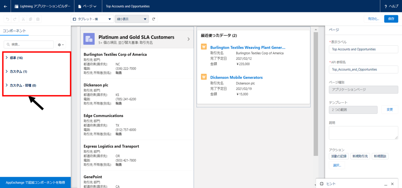Click the undo toolbar icon
Image resolution: width=402 pixels, height=188 pixels.
(x=8, y=19)
